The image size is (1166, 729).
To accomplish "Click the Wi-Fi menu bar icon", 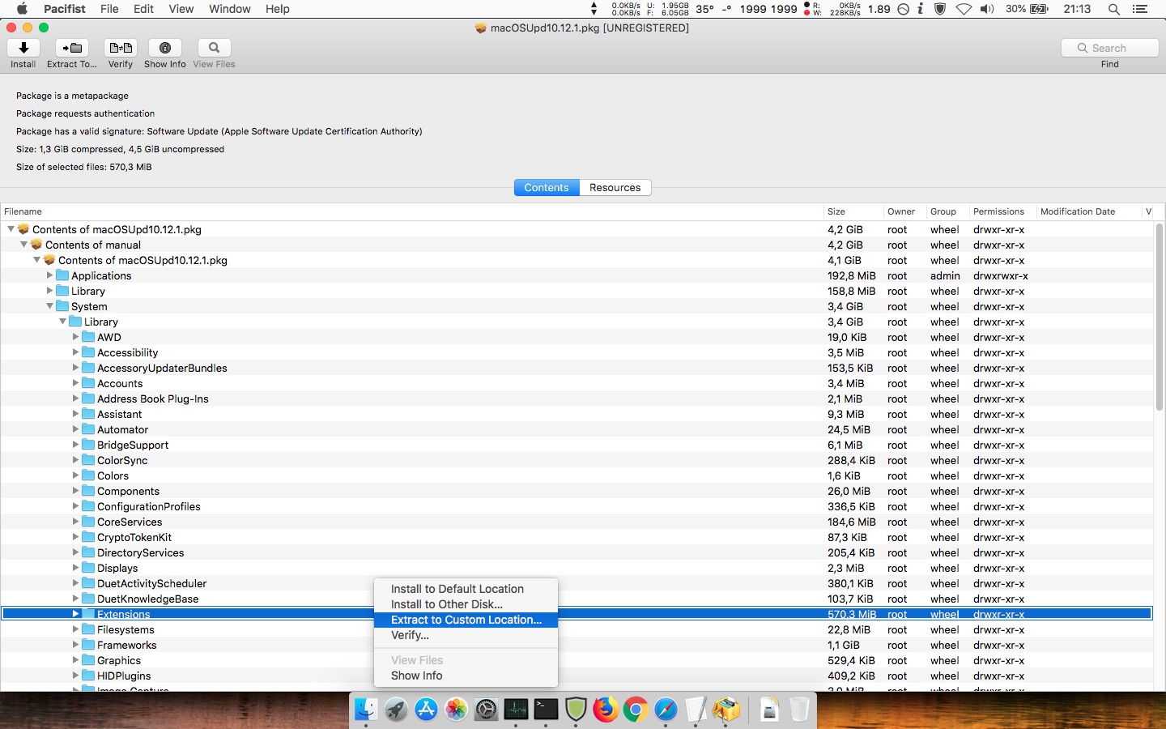I will 964,9.
